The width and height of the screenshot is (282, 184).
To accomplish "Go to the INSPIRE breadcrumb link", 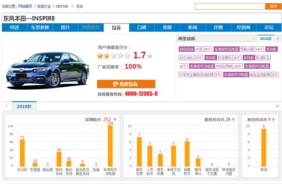I will pyautogui.click(x=62, y=6).
